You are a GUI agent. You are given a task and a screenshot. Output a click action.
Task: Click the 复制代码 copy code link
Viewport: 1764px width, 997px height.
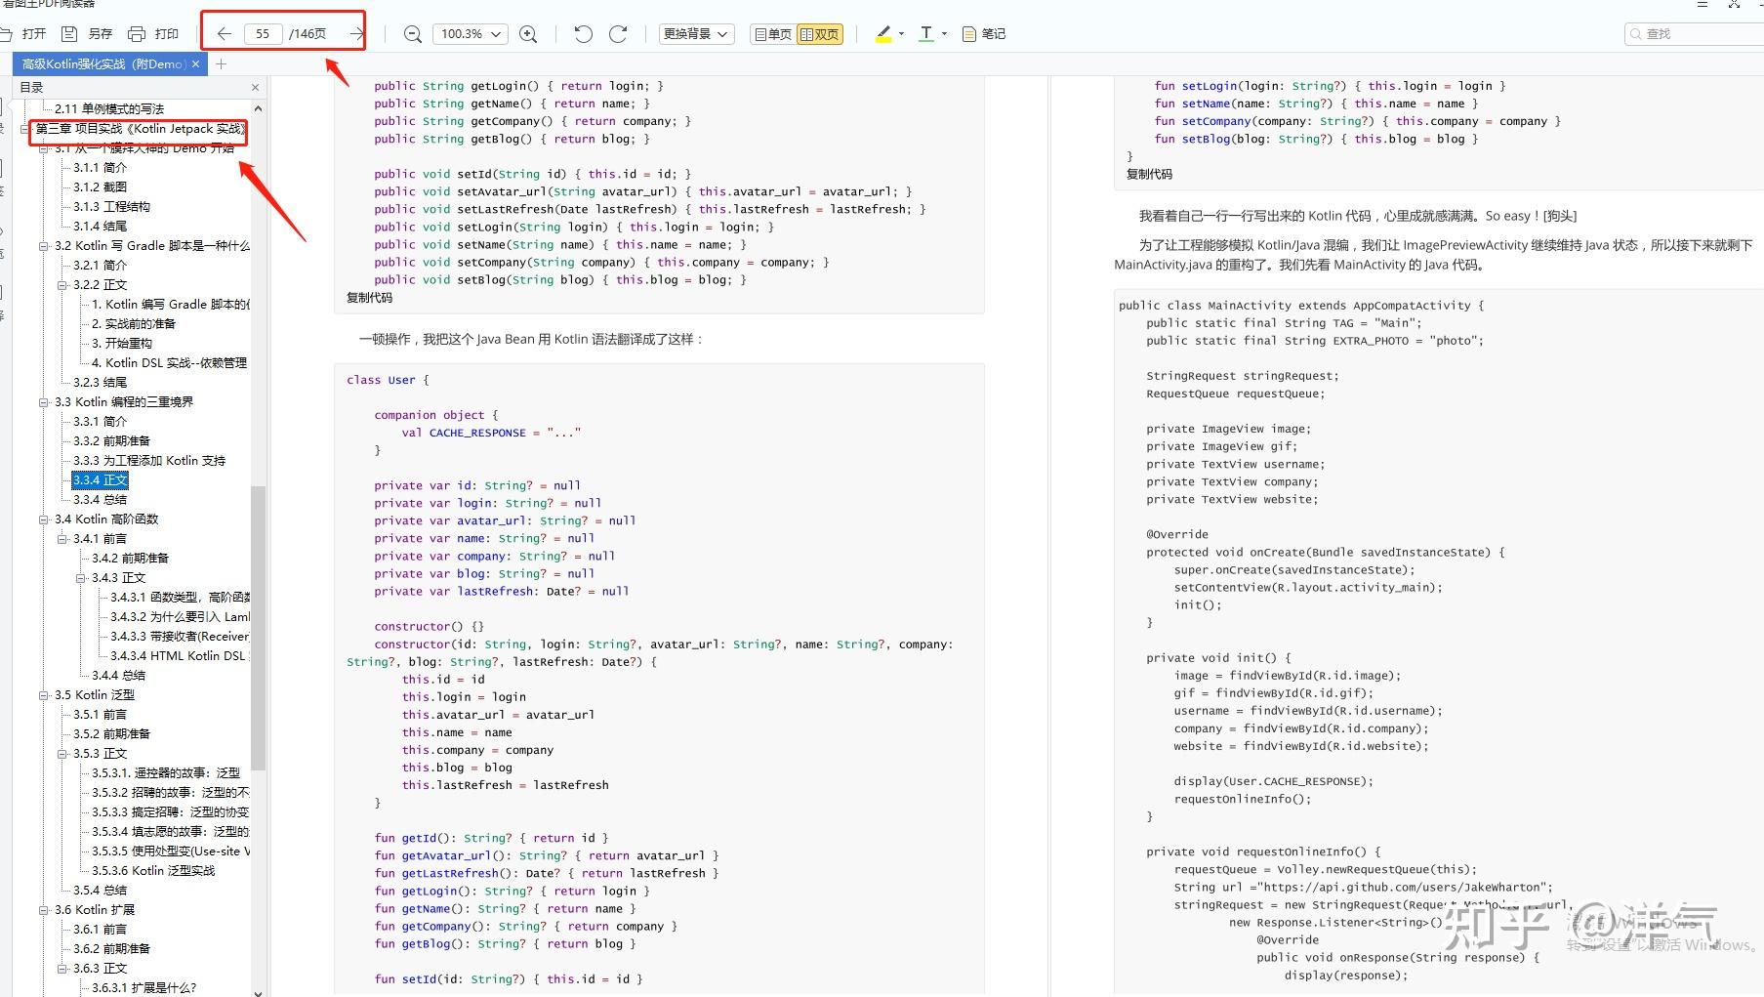coord(369,298)
